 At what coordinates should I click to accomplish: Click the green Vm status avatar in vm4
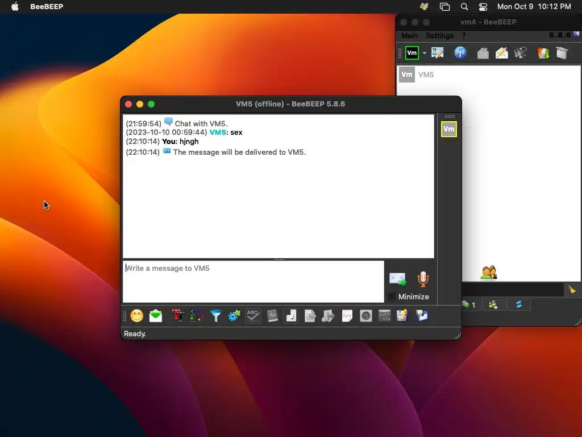tap(412, 53)
